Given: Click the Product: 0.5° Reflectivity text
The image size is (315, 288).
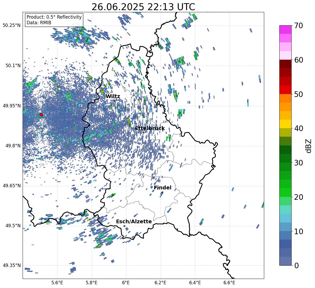Looking at the screenshot, I should click(54, 17).
